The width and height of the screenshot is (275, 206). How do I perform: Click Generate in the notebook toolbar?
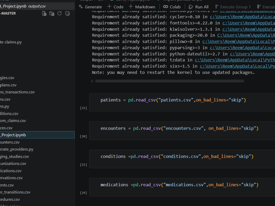pyautogui.click(x=90, y=7)
